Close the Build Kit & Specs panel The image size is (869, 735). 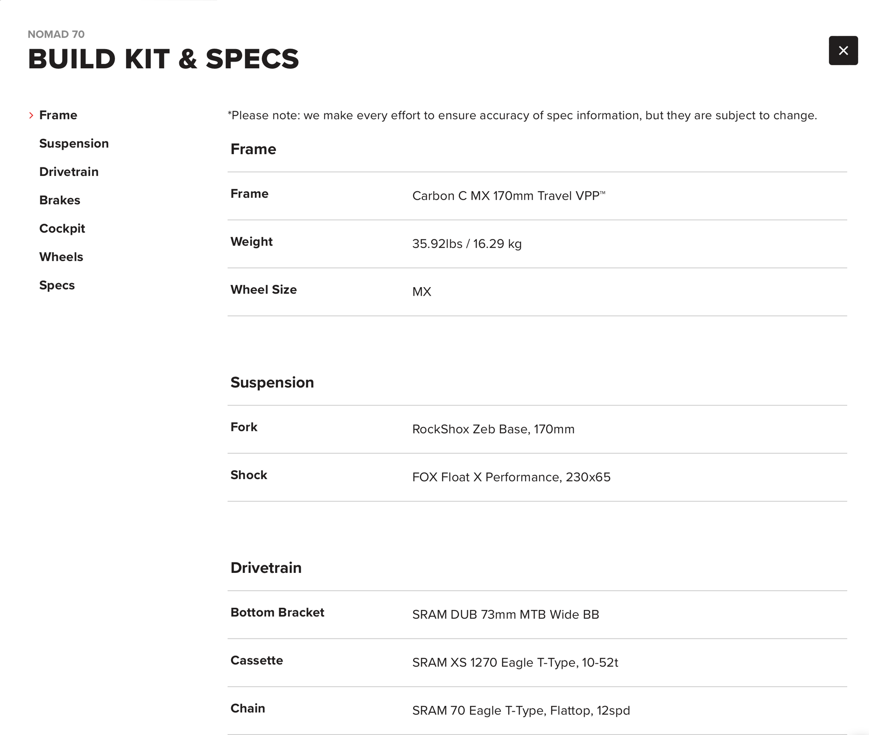(x=843, y=50)
